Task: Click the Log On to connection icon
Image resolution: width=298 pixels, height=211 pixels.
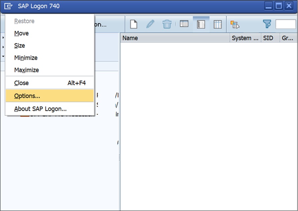Action: pos(235,25)
